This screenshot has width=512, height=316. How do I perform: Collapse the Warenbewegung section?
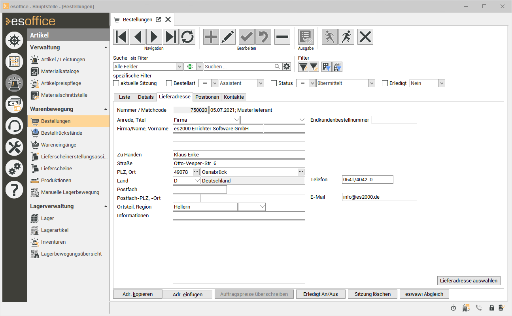106,109
